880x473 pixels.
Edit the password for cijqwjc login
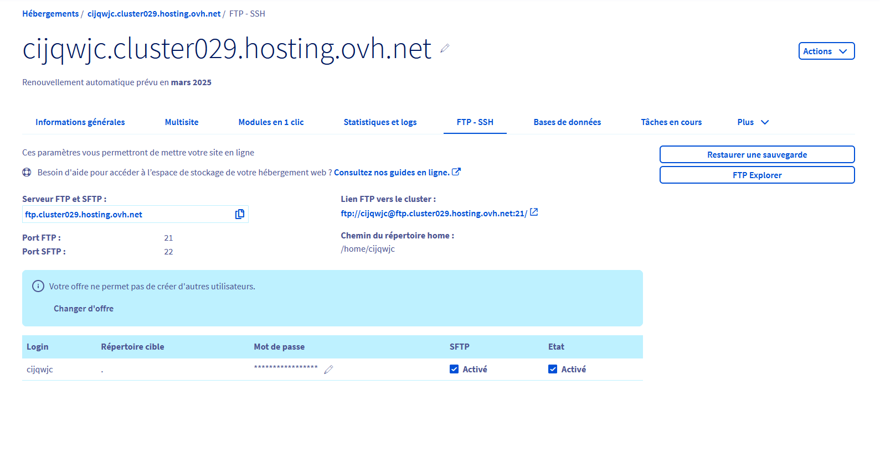coord(328,370)
